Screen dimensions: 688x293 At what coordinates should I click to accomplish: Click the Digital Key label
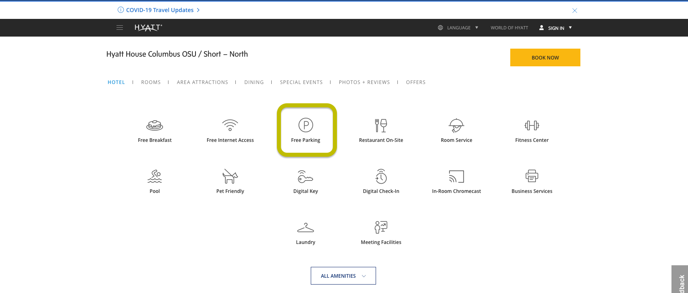(306, 191)
